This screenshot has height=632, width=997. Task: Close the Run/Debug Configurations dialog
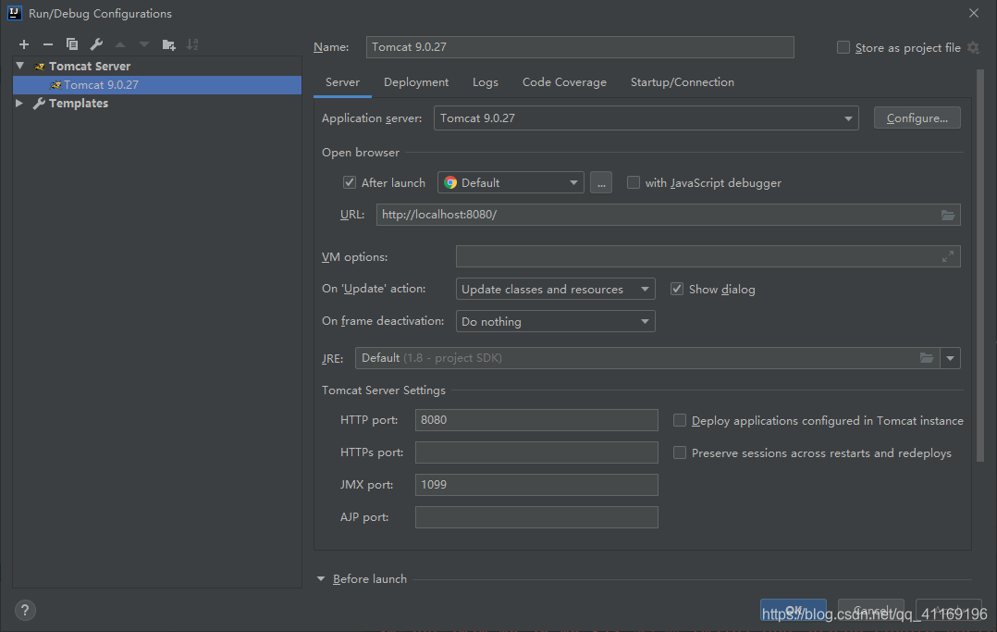click(974, 13)
